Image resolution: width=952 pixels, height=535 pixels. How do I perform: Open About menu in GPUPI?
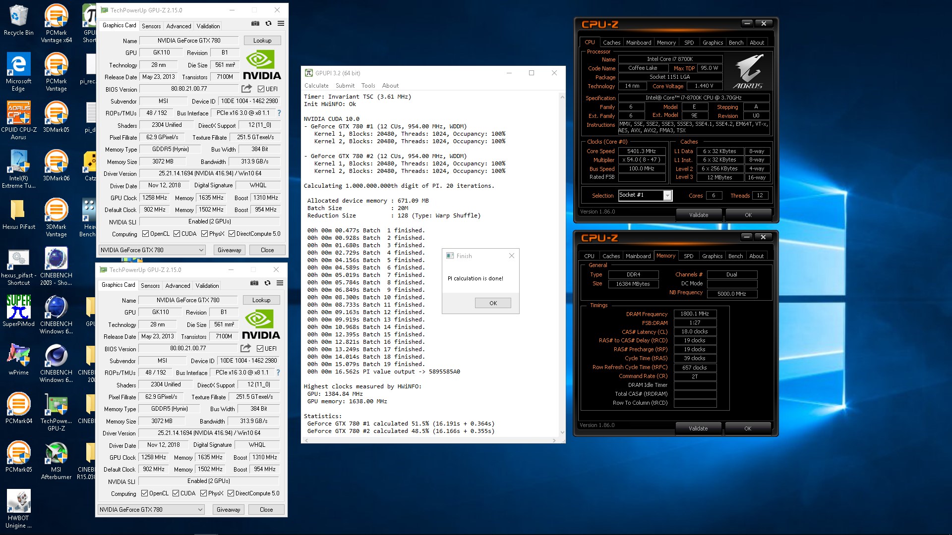pos(390,86)
